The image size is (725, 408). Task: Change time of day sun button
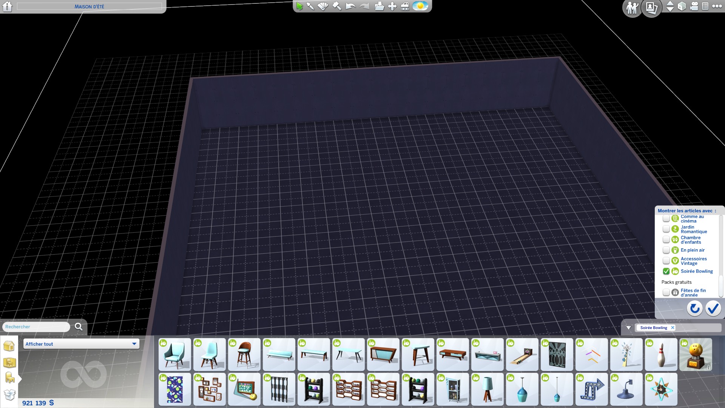420,6
